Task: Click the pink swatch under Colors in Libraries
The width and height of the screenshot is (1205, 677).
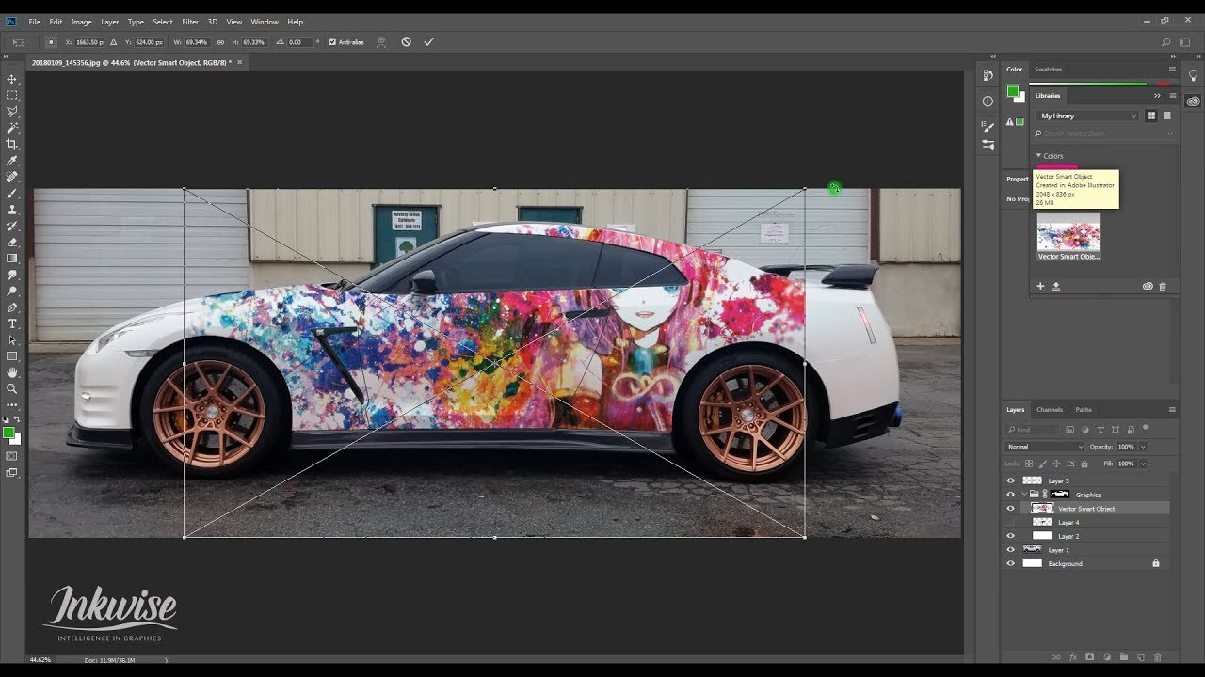Action: 1056,166
